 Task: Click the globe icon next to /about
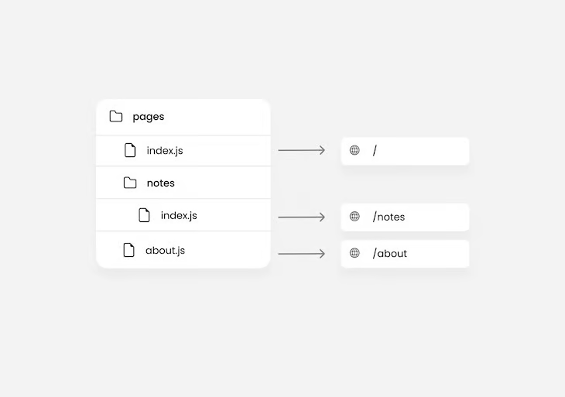[x=354, y=253]
